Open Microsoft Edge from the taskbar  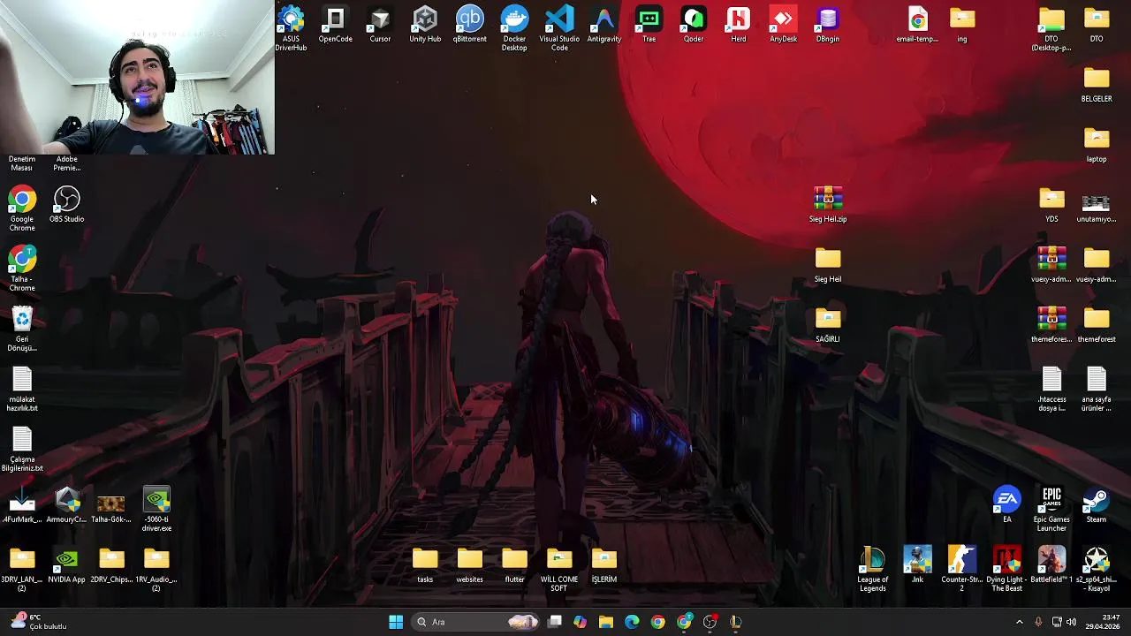click(632, 622)
